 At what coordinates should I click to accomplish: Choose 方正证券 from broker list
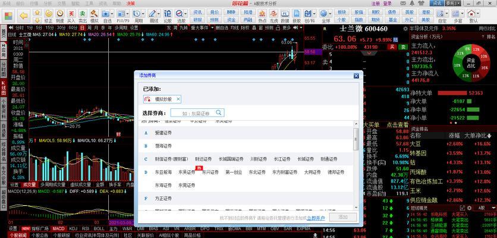[x=163, y=198]
